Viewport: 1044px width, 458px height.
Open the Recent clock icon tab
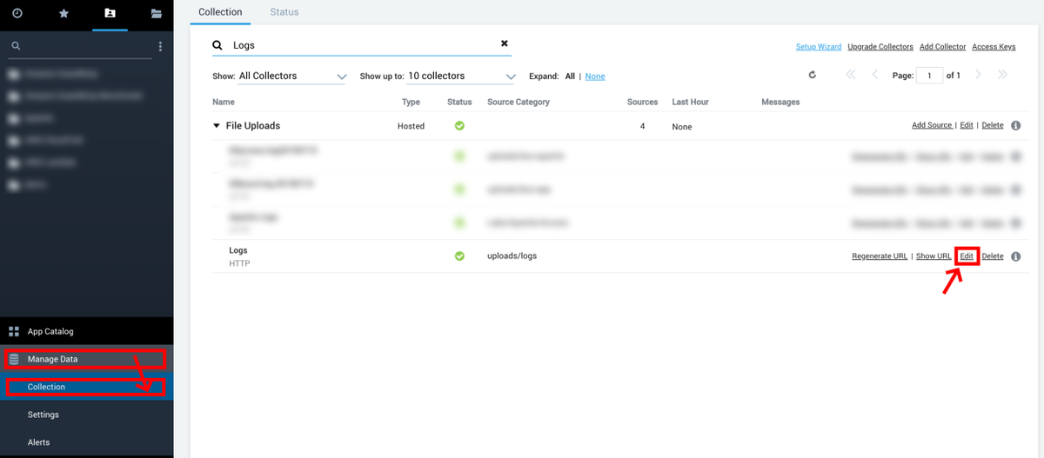coord(17,13)
